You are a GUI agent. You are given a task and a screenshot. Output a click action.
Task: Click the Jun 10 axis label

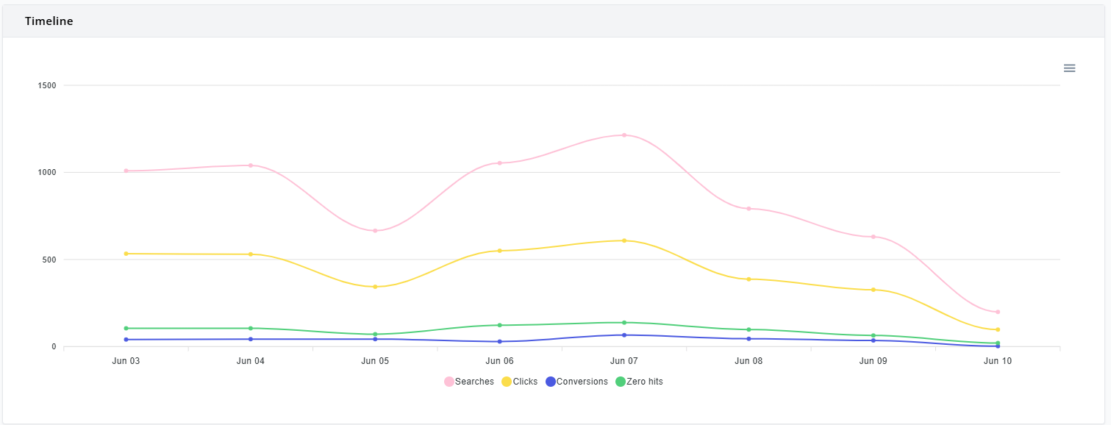997,361
